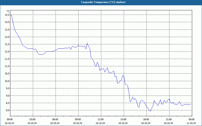Pick the '21:00' time label
The height and width of the screenshot is (126, 202).
[169, 119]
